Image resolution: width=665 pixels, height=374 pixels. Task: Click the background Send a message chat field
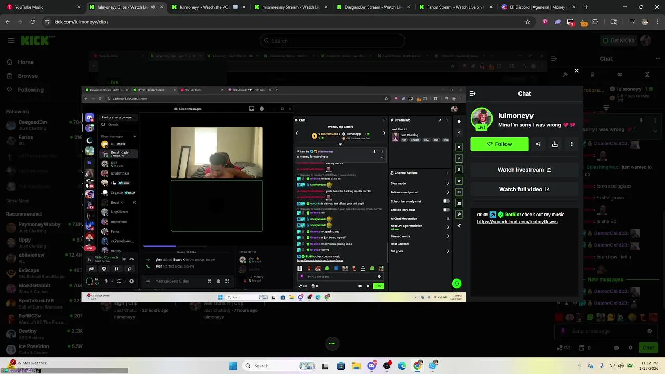click(605, 331)
